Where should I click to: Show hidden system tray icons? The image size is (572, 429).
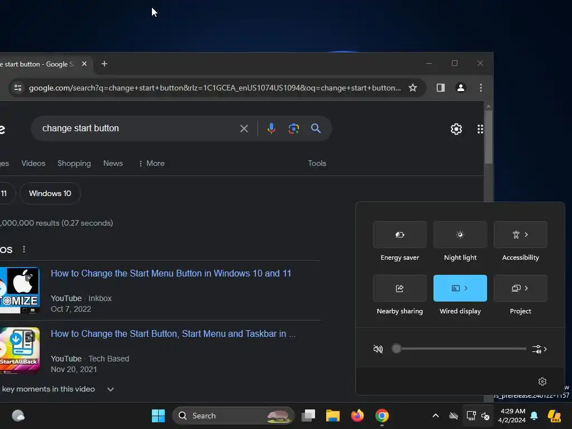point(436,416)
